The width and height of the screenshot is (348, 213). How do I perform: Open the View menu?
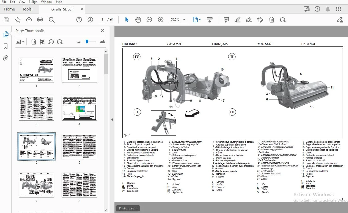pos(22,2)
